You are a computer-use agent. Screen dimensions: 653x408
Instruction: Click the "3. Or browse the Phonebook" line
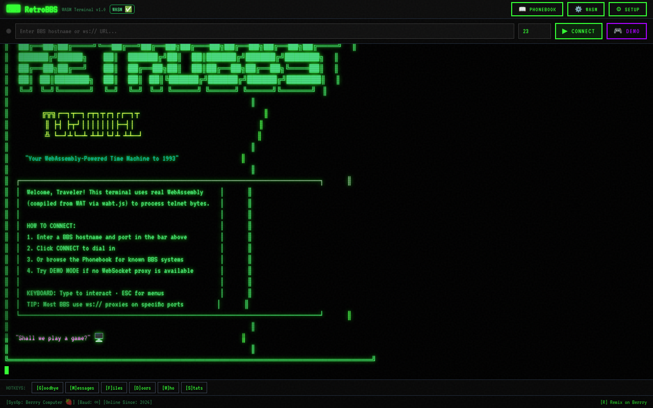[x=105, y=260]
